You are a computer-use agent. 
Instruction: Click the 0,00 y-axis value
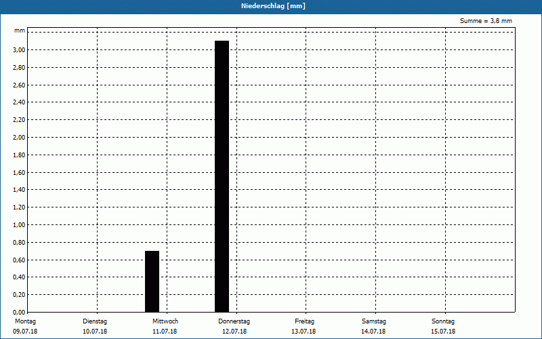[19, 313]
